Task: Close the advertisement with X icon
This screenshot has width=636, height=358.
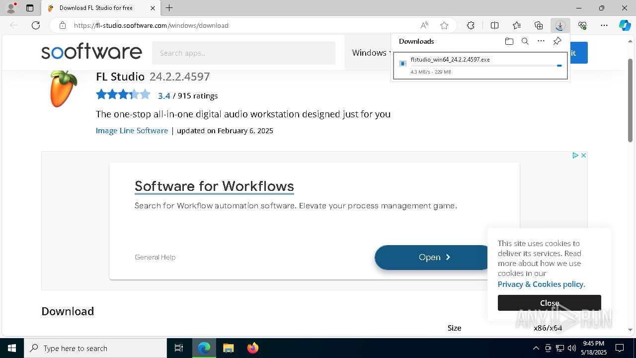Action: [x=583, y=156]
